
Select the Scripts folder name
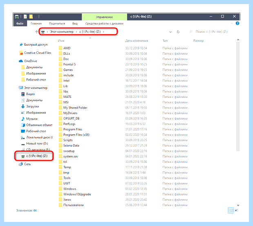(68, 140)
